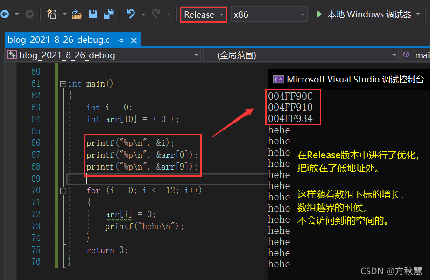Expand the New Project dropdown arrow
430x280 pixels.
(64, 14)
